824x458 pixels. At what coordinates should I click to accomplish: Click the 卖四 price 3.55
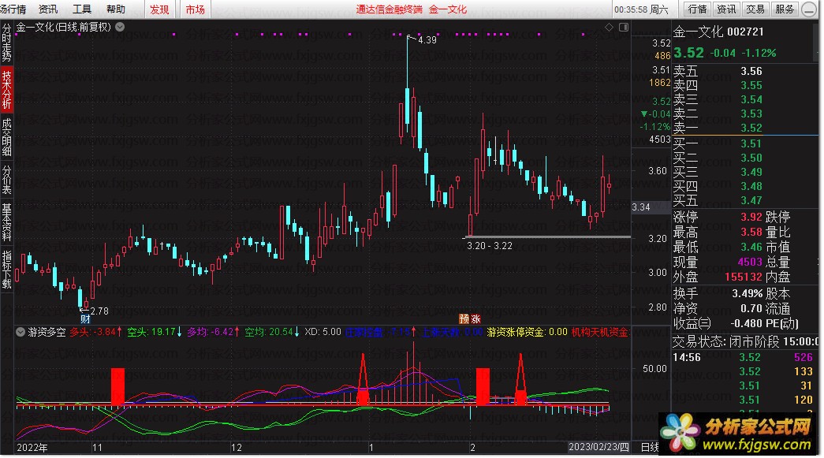pyautogui.click(x=751, y=85)
